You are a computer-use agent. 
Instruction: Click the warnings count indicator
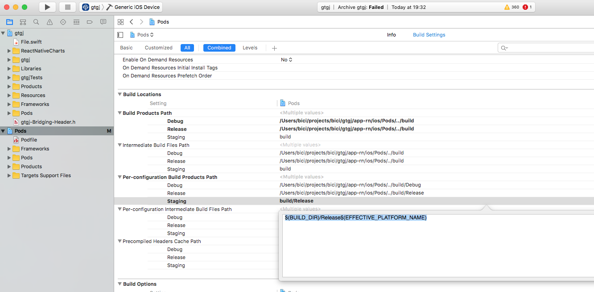click(x=511, y=7)
